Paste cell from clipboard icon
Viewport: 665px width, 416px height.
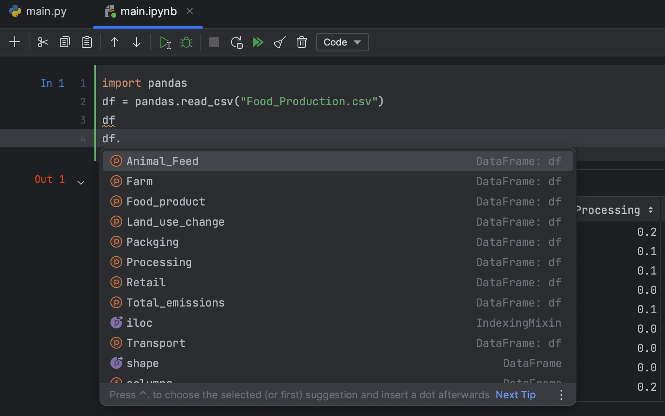pyautogui.click(x=87, y=42)
